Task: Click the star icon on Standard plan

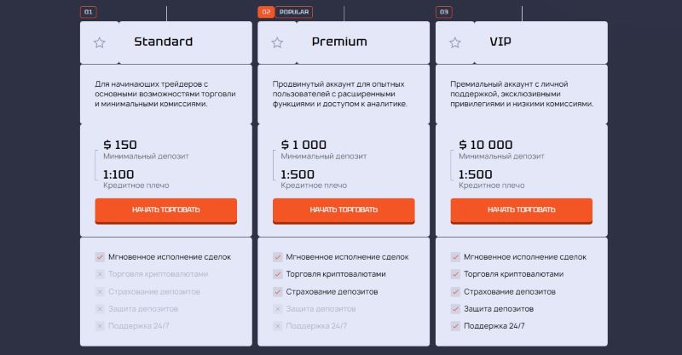Action: 100,43
